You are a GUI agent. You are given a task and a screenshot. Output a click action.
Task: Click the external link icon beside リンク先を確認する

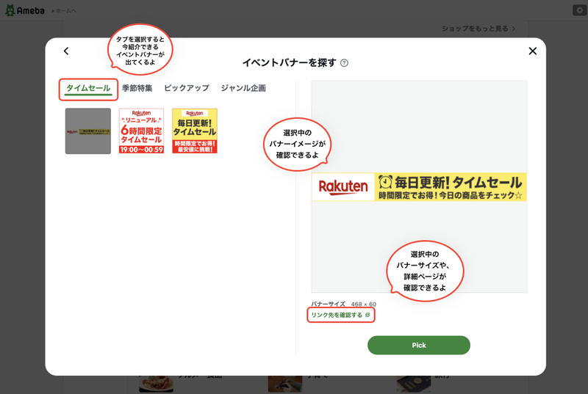(x=367, y=315)
